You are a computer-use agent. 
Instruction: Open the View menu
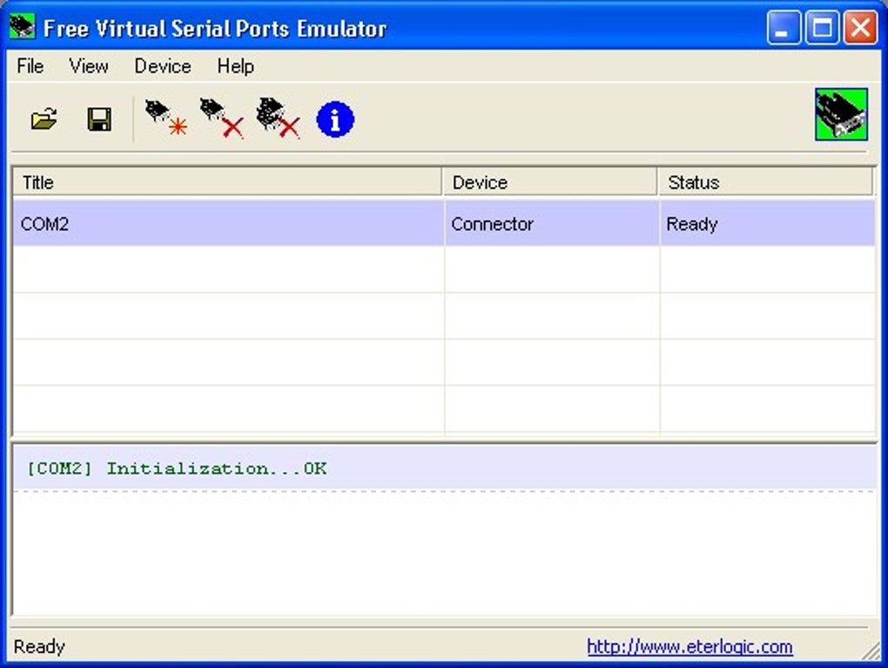click(x=88, y=66)
